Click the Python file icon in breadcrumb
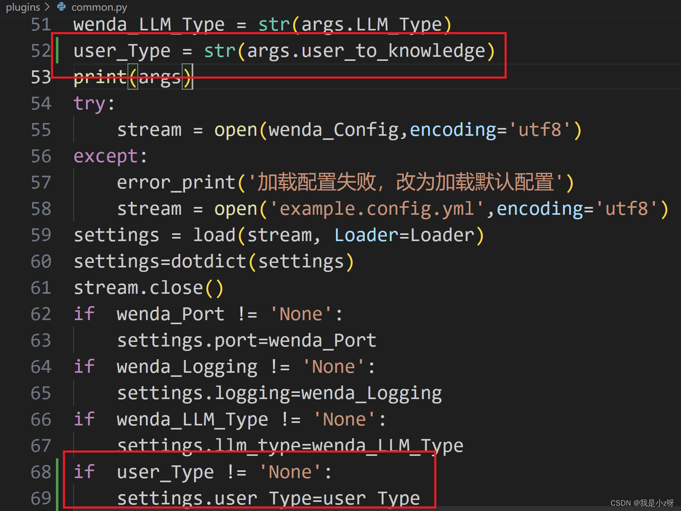The height and width of the screenshot is (511, 681). click(61, 7)
